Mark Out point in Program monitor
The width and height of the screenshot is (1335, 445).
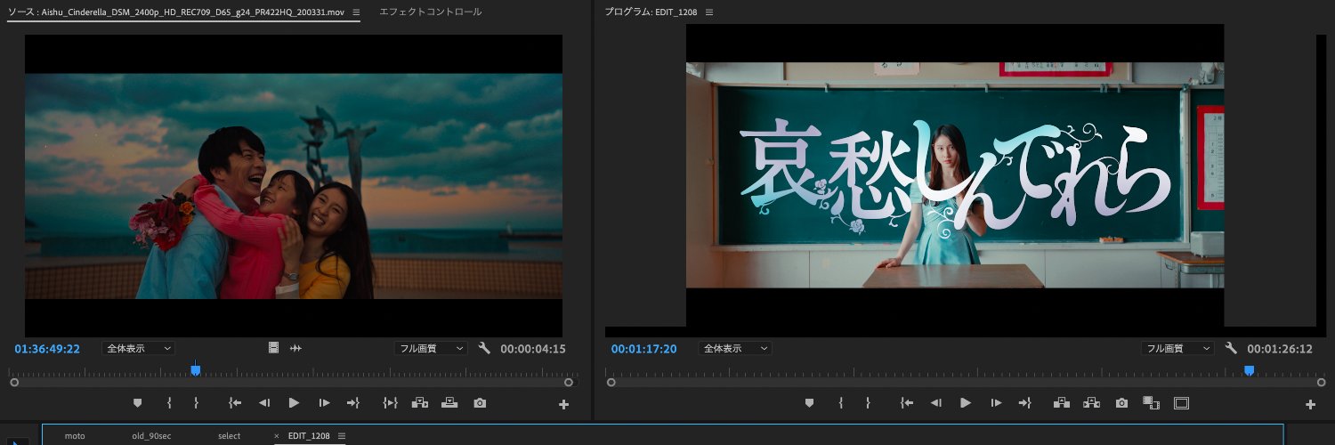868,403
